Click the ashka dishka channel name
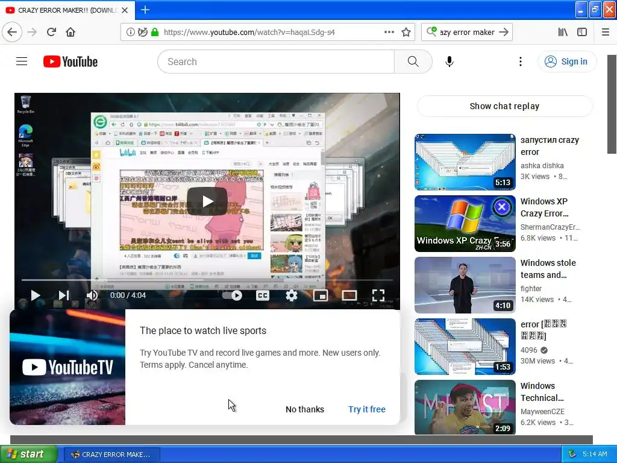617x463 pixels. [x=542, y=166]
